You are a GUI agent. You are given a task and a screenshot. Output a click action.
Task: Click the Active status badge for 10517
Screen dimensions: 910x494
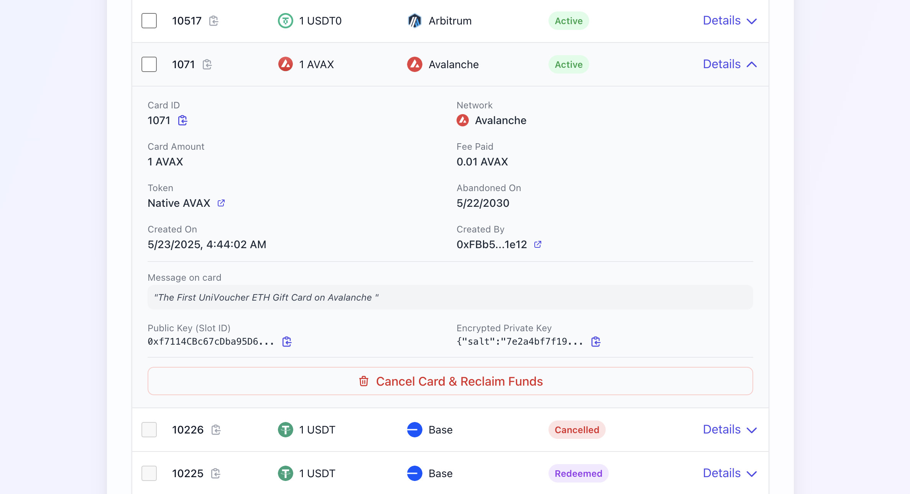[569, 21]
